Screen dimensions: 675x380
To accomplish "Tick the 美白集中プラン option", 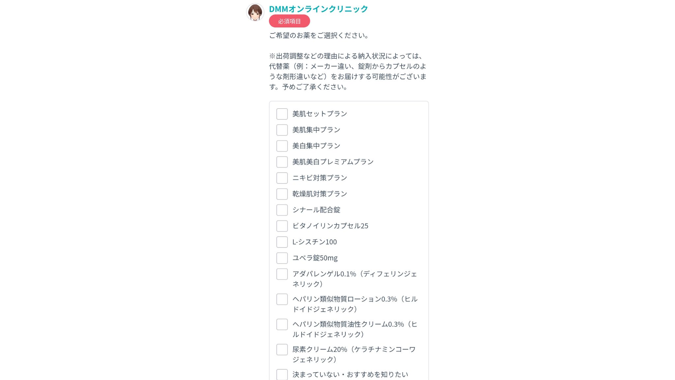I will (x=282, y=146).
